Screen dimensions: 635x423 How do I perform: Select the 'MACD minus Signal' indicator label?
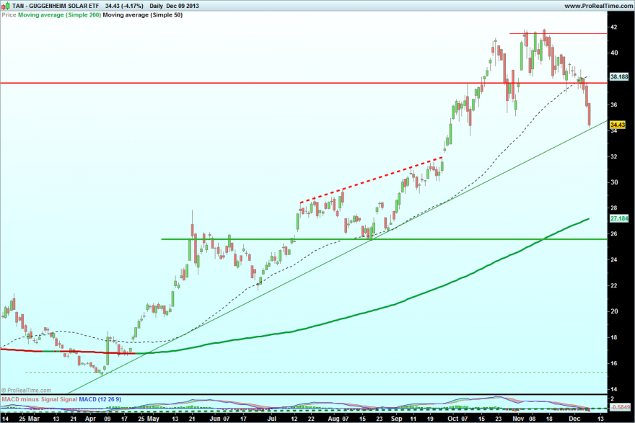pos(30,399)
